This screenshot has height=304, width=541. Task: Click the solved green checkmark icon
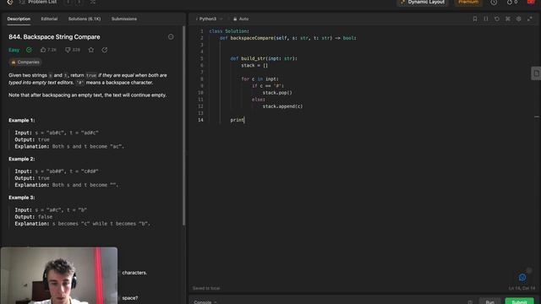[29, 50]
